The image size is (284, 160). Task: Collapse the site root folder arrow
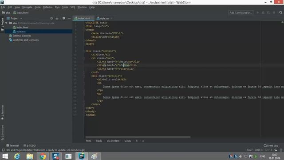pyautogui.click(x=6, y=23)
